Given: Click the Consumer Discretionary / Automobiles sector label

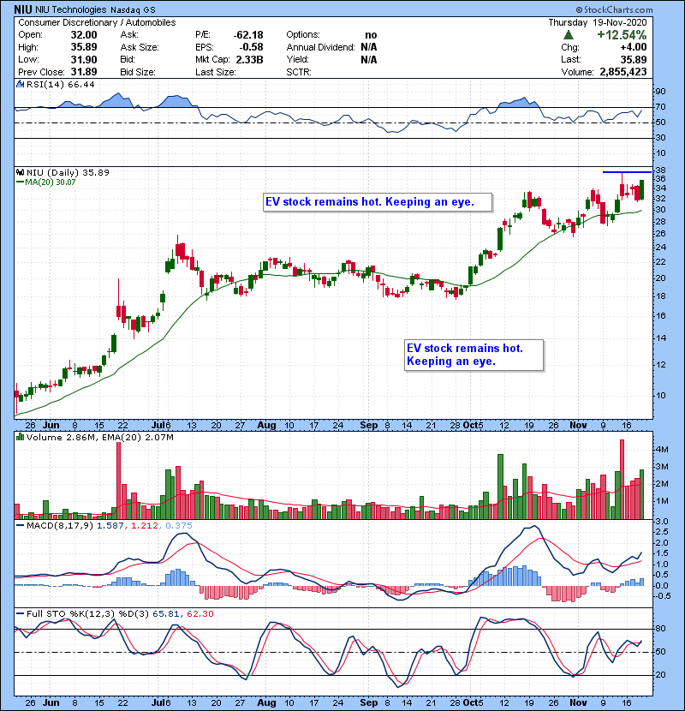Looking at the screenshot, I should [x=97, y=22].
